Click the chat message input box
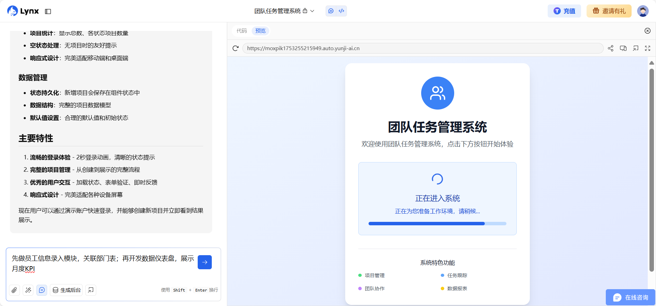This screenshot has width=656, height=306. [x=103, y=263]
